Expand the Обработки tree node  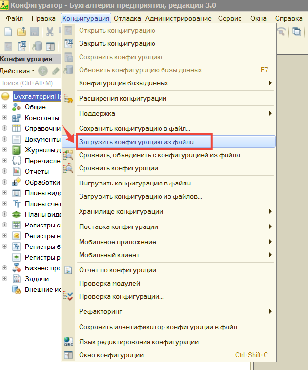point(4,182)
